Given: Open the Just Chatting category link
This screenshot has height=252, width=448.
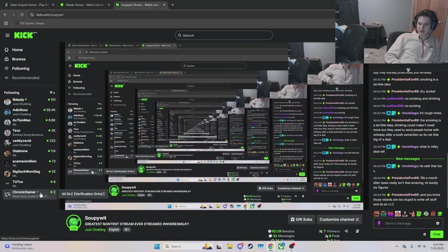Looking at the screenshot, I should pos(95,230).
